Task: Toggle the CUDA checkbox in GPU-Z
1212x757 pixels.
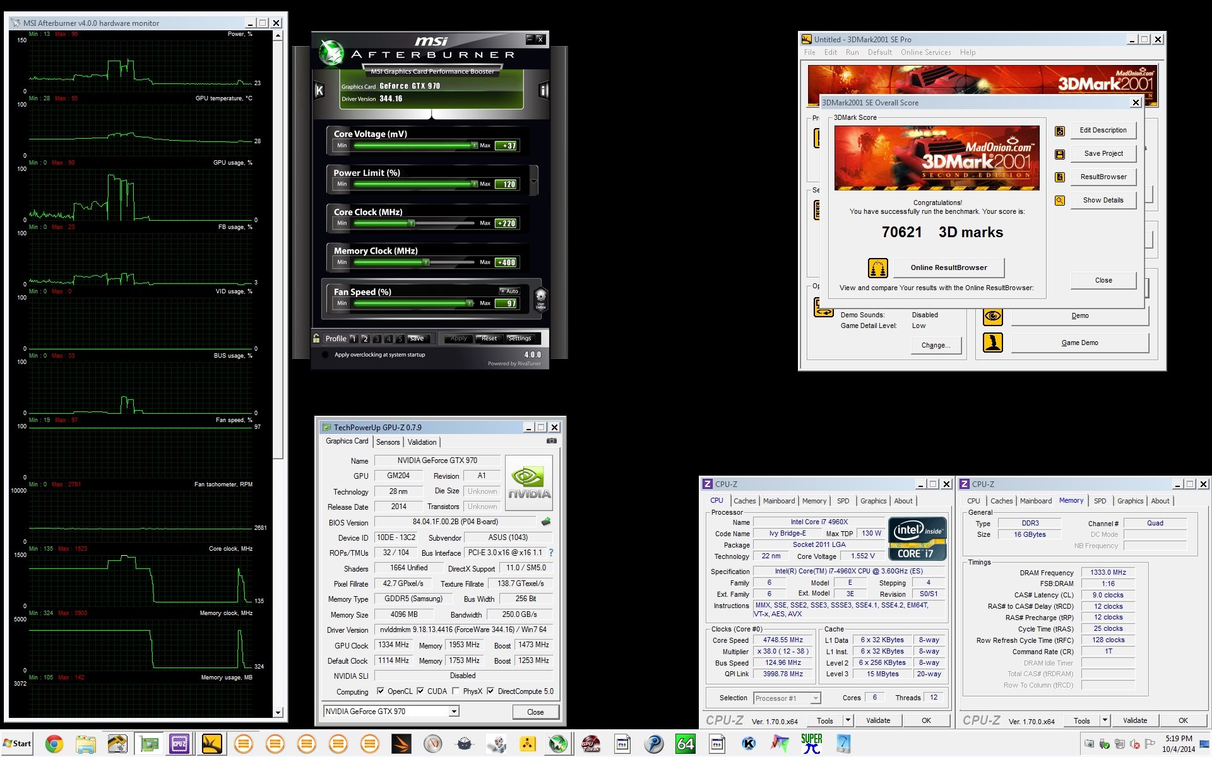Action: tap(420, 691)
